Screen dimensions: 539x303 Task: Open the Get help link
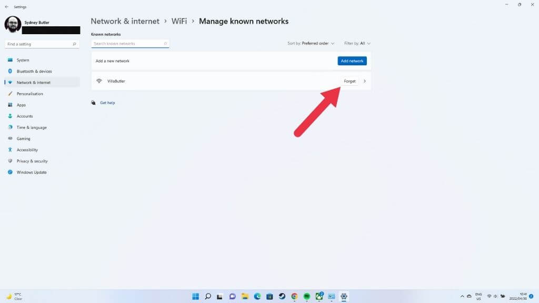point(107,103)
